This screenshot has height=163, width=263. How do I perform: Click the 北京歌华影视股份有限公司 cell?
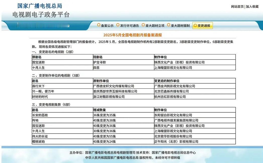pyautogui.click(x=195, y=136)
